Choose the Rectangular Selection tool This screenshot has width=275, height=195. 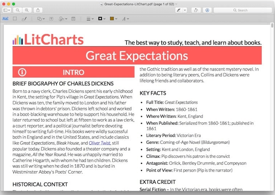click(15, 18)
